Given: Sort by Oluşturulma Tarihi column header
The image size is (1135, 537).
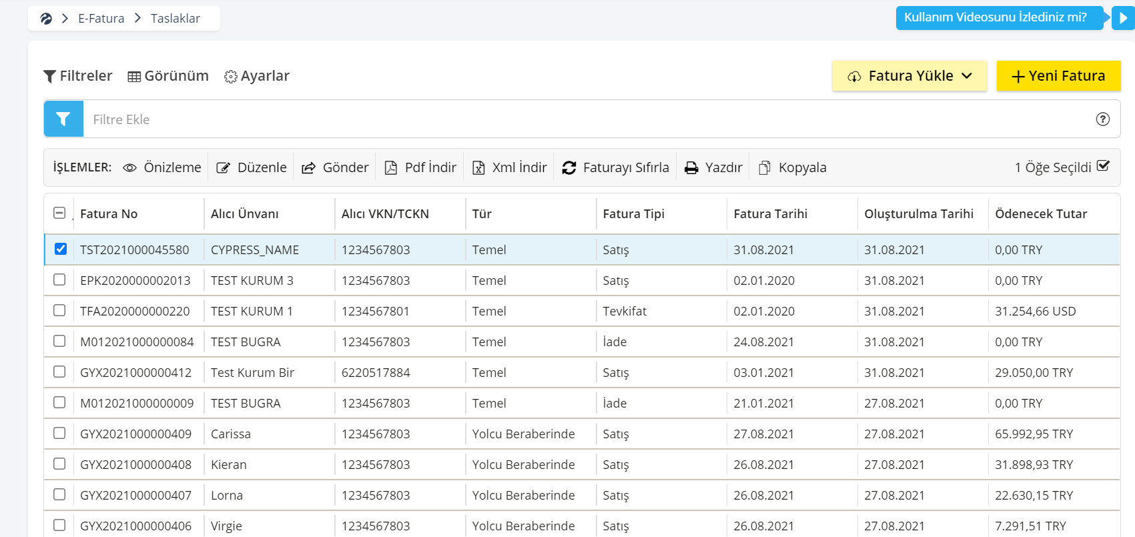Looking at the screenshot, I should 919,214.
